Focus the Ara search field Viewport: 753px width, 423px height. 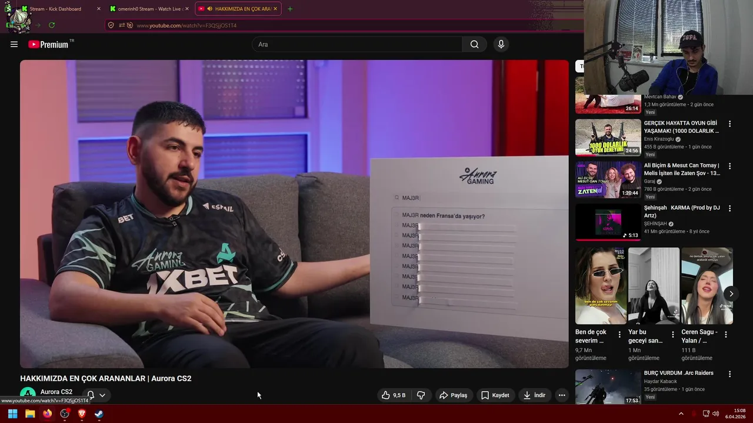[357, 44]
